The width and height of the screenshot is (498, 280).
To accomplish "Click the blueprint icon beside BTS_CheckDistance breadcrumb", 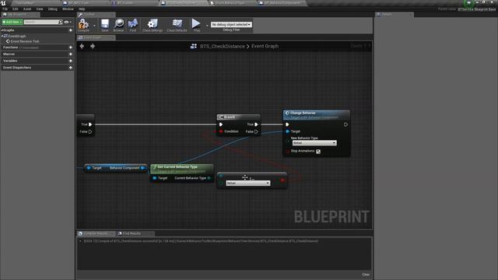I will 194,47.
